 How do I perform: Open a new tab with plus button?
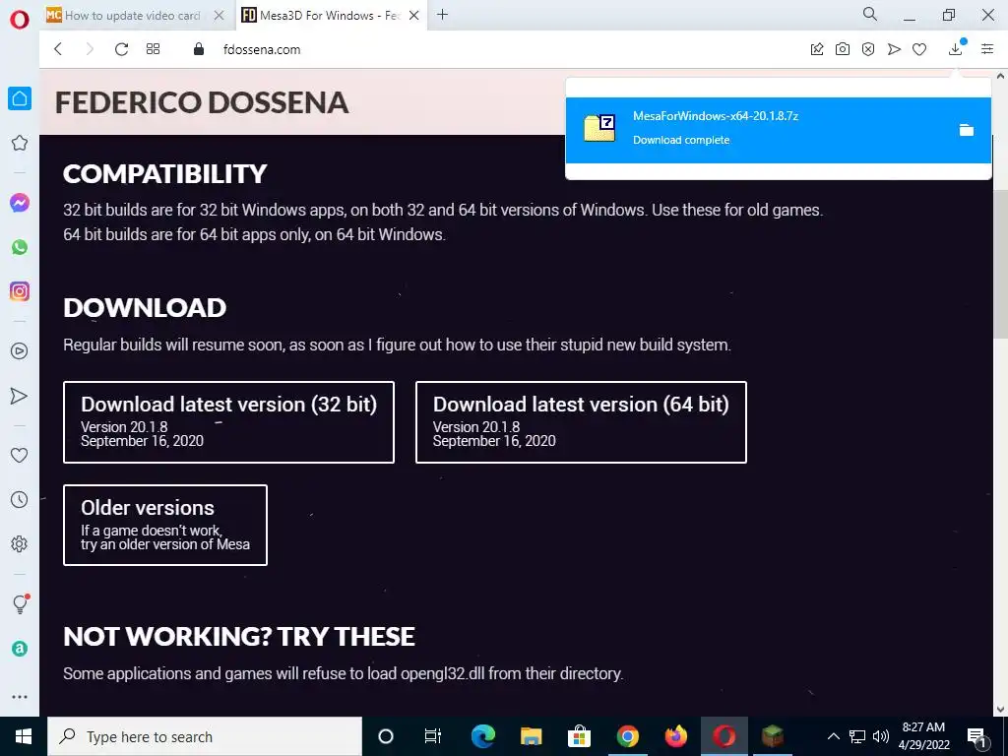(x=442, y=15)
